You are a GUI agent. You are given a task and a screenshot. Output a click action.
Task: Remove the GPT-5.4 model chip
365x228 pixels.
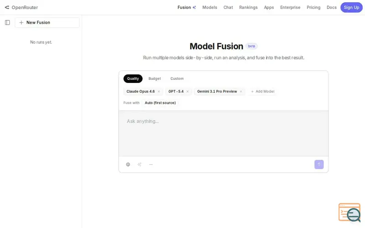[x=188, y=92]
